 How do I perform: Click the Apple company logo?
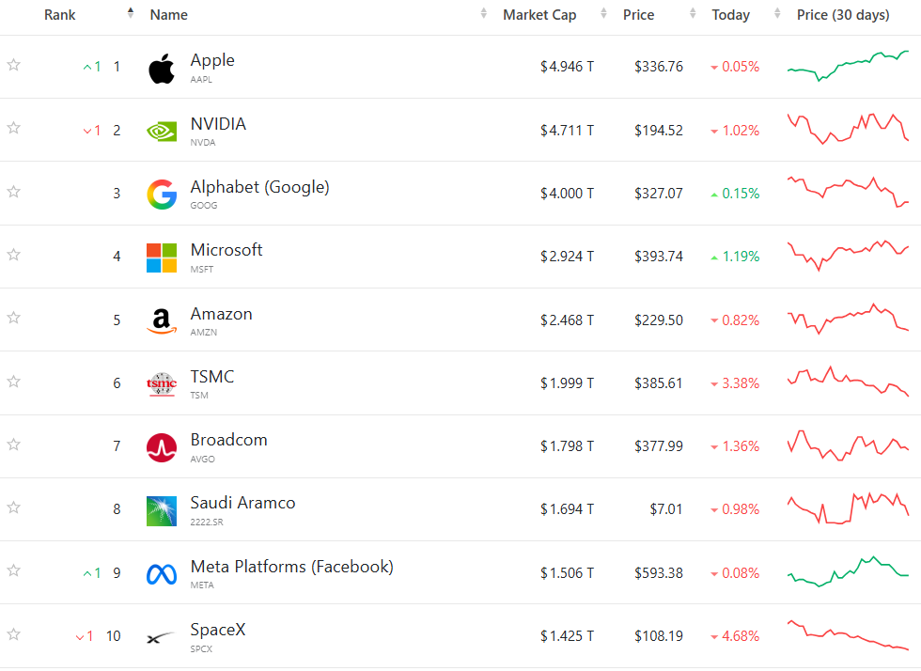click(162, 69)
